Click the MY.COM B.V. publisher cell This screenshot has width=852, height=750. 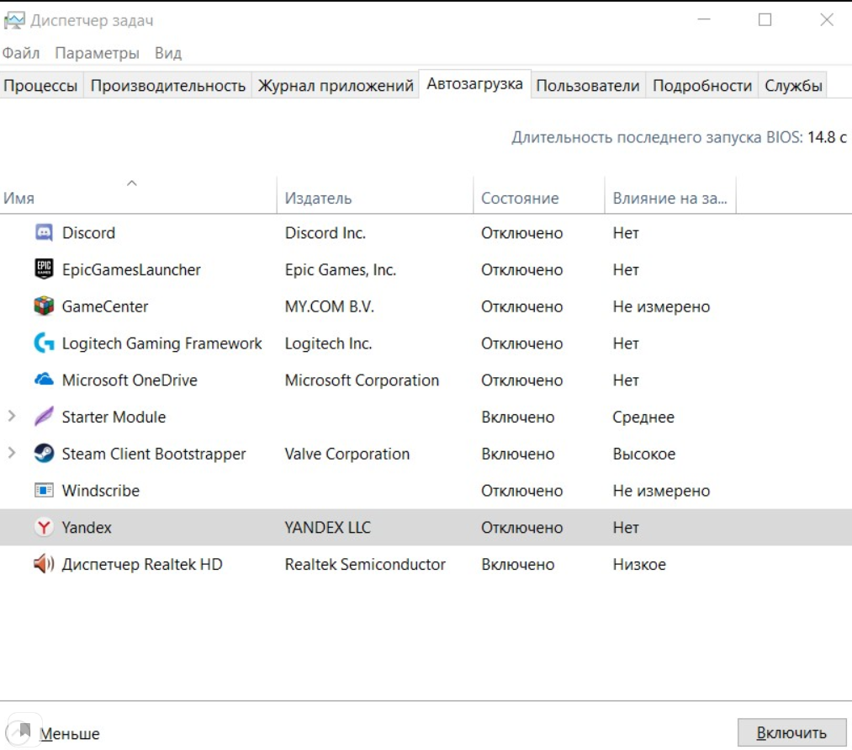pos(330,306)
